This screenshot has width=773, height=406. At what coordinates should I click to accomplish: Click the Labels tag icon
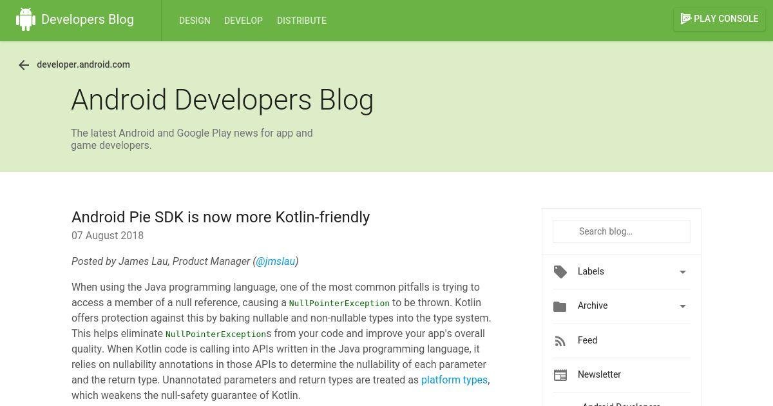560,272
